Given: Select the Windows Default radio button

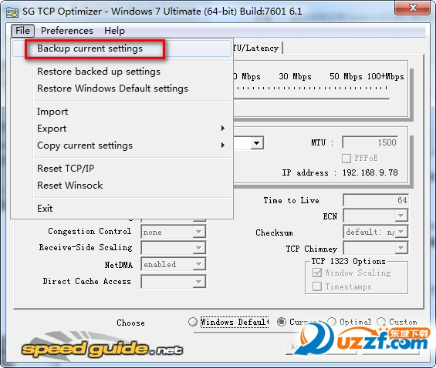Looking at the screenshot, I should coord(192,322).
